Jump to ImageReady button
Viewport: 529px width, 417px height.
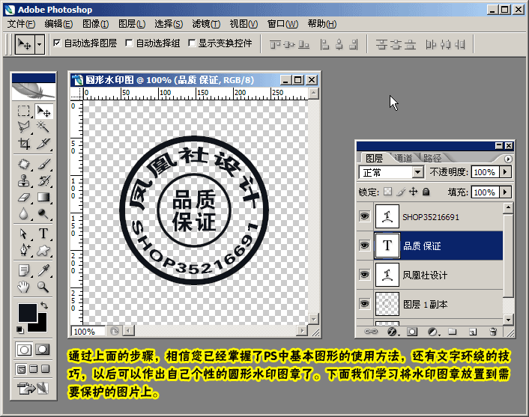(33, 389)
